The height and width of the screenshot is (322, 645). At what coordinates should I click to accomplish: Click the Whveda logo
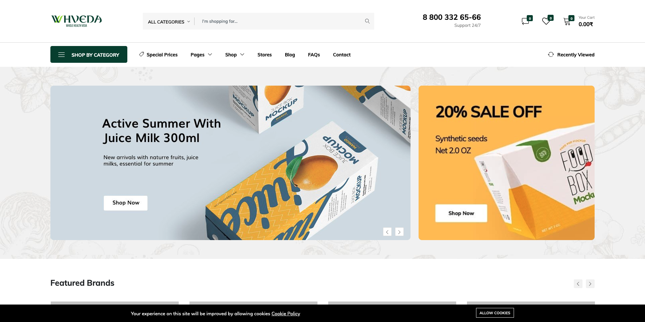pyautogui.click(x=77, y=21)
